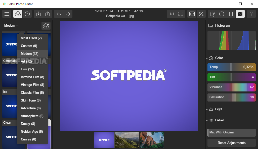Image resolution: width=258 pixels, height=149 pixels.
Task: Choose Modern (12) category
Action: [32, 54]
